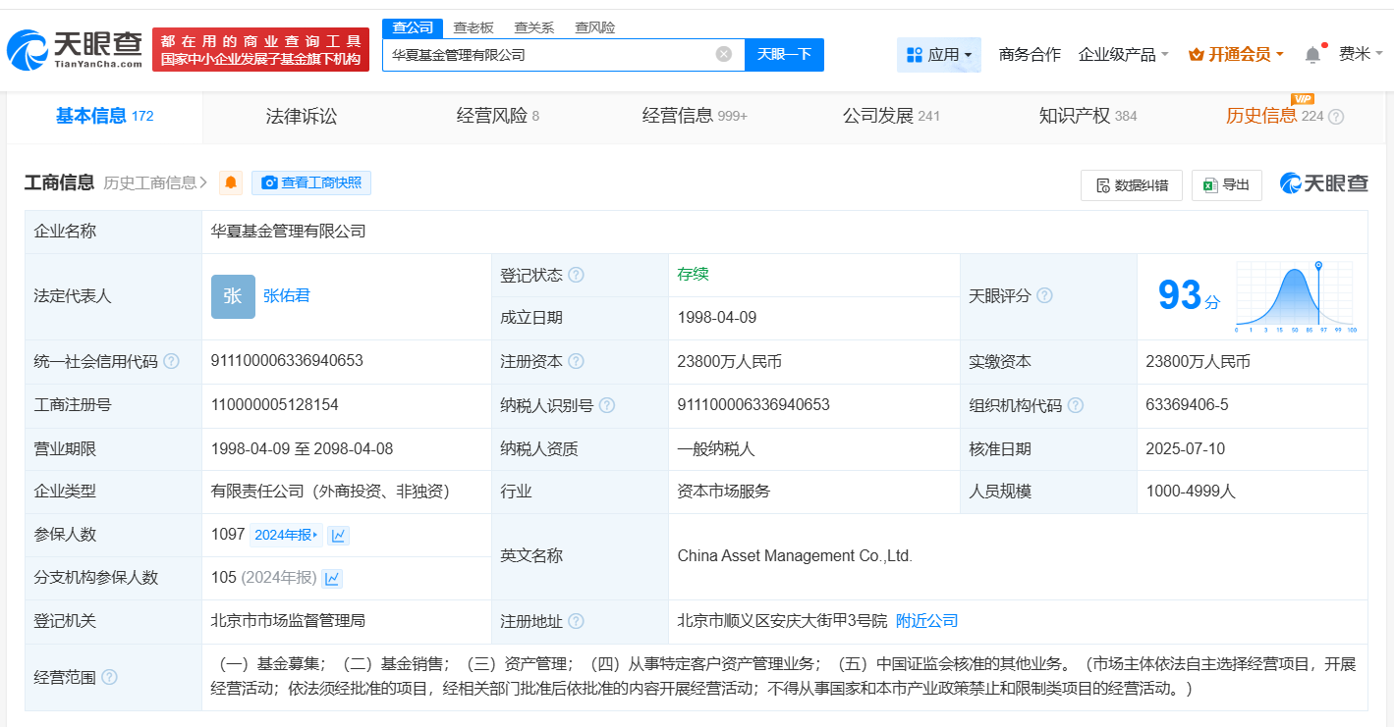Switch to 经营信息 tab
This screenshot has width=1394, height=727.
click(695, 117)
